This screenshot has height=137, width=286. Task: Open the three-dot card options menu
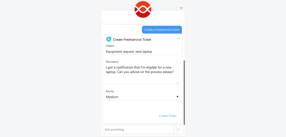click(x=178, y=39)
